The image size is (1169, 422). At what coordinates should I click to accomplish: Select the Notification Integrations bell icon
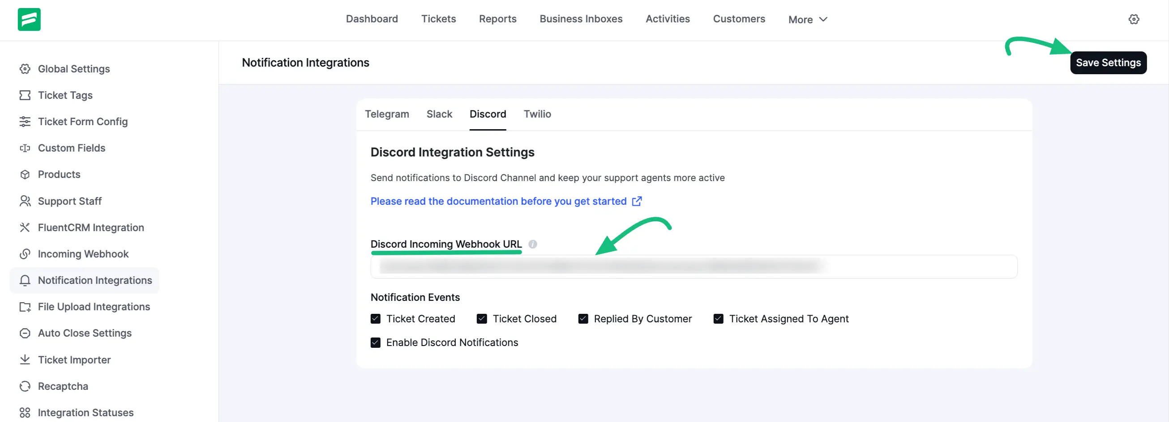(x=26, y=280)
